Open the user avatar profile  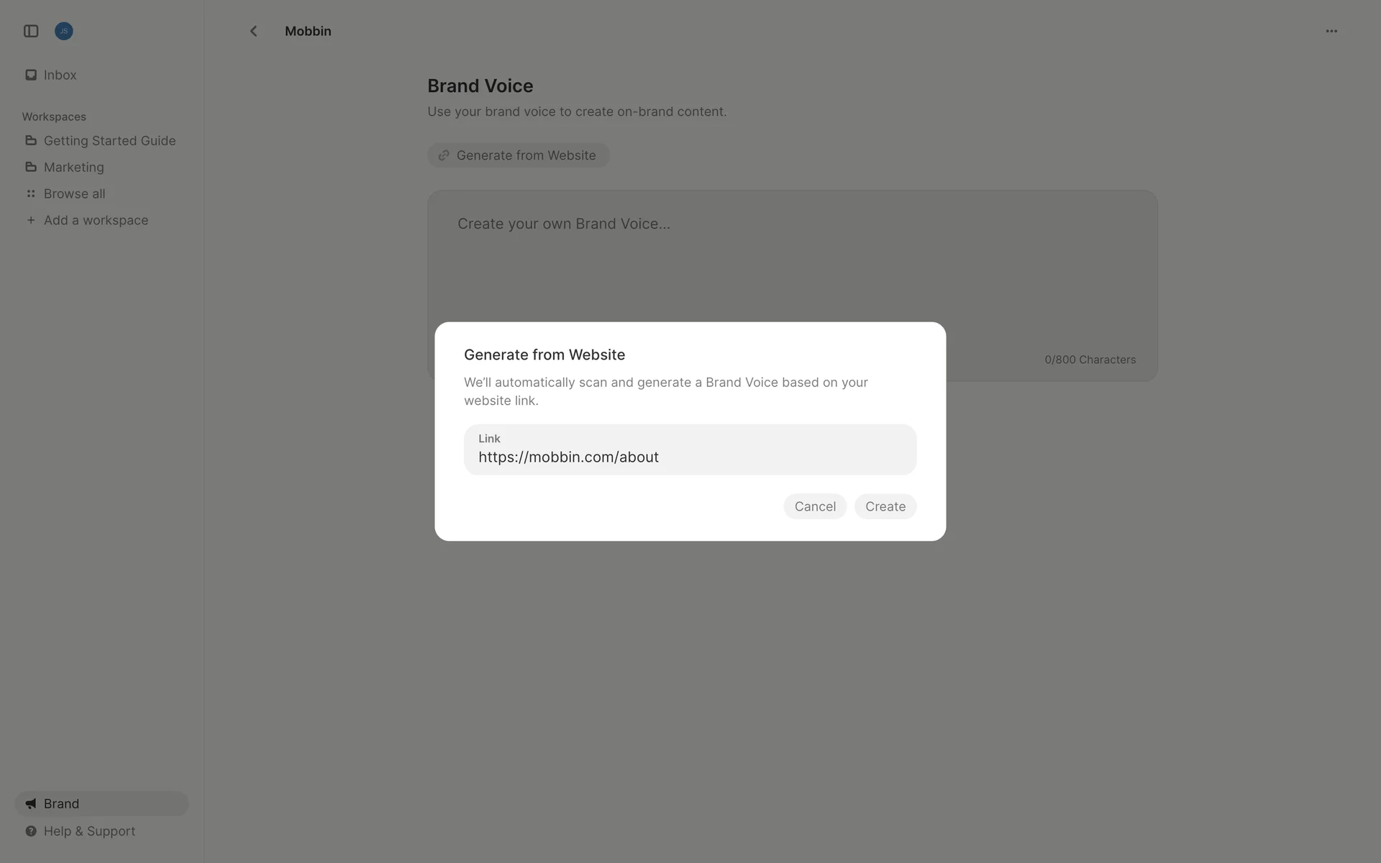64,31
